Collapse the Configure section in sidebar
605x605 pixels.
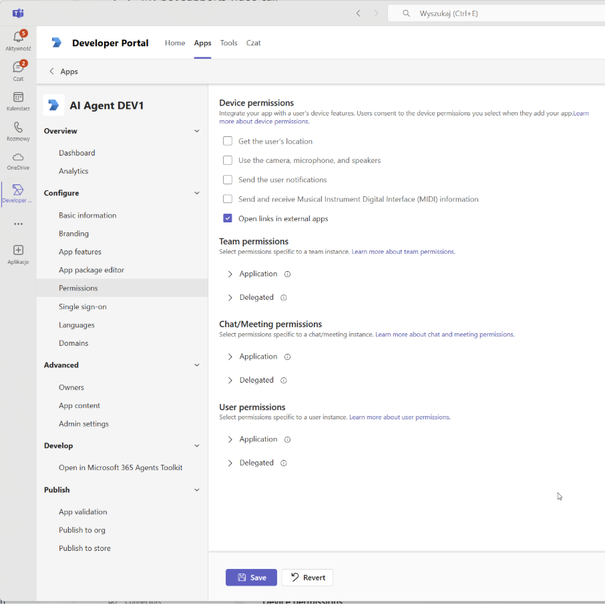coord(196,193)
